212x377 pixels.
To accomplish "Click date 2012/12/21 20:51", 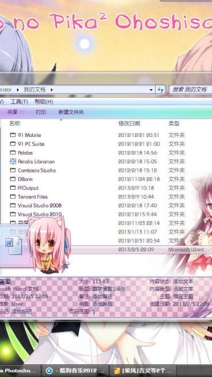I will [x=138, y=135].
